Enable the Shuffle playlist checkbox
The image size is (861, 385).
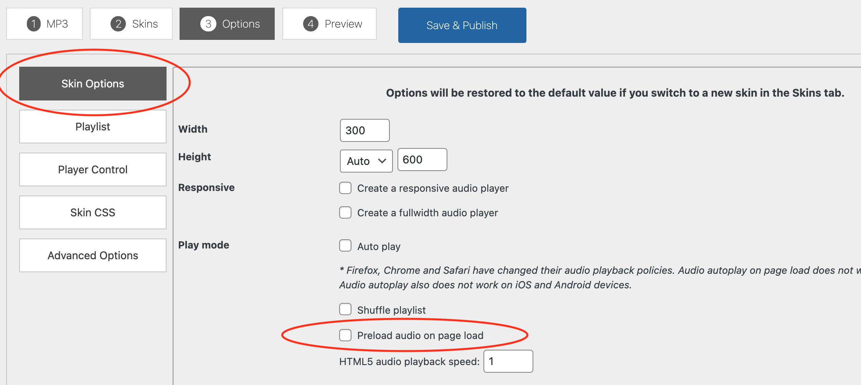pos(345,309)
